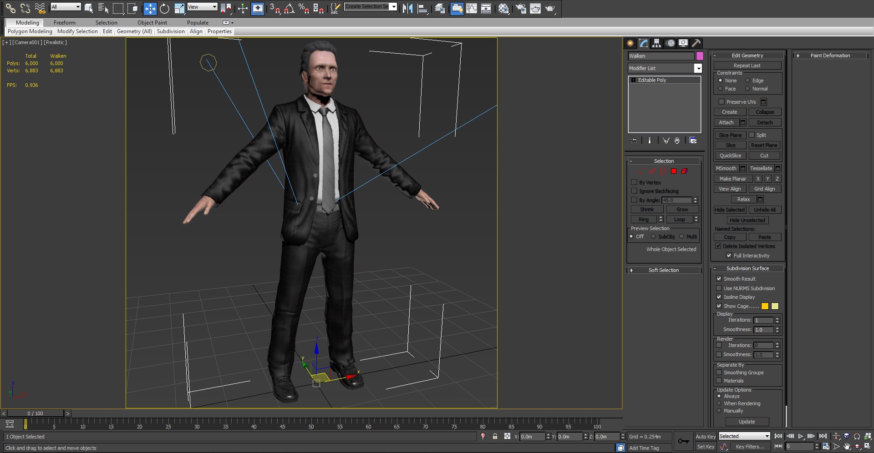Click the Walken object name field

click(x=661, y=56)
